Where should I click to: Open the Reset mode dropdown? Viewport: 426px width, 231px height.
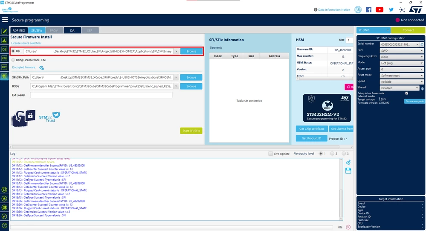pos(402,76)
